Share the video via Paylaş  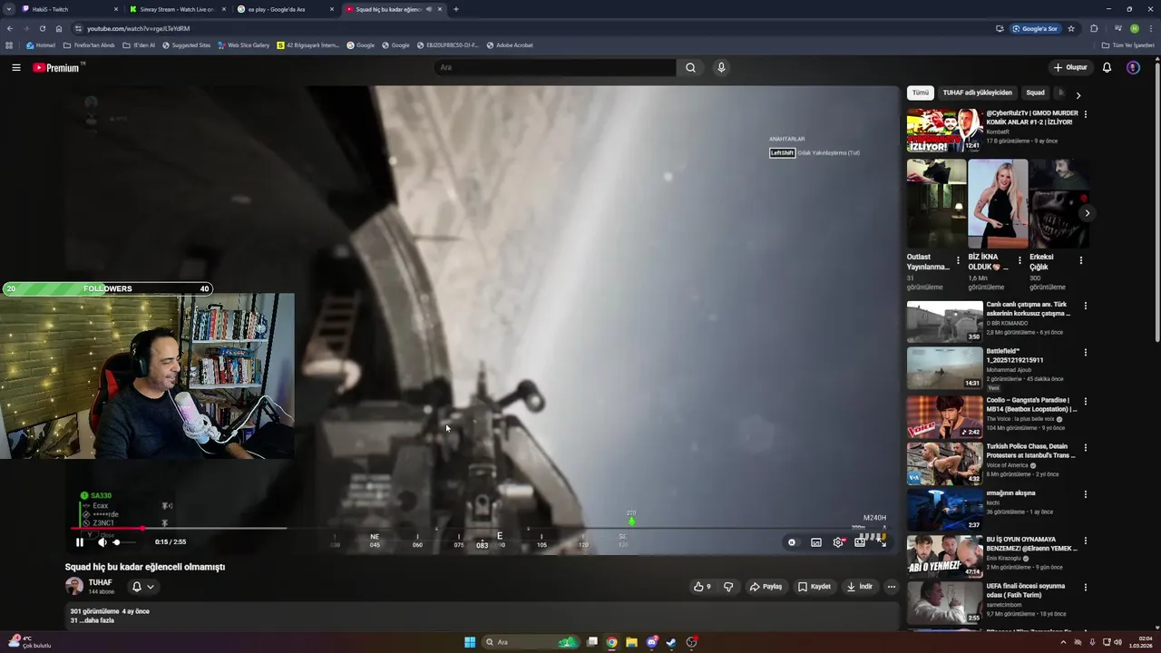coord(766,587)
